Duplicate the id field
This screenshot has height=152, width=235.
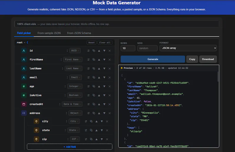tap(94, 50)
